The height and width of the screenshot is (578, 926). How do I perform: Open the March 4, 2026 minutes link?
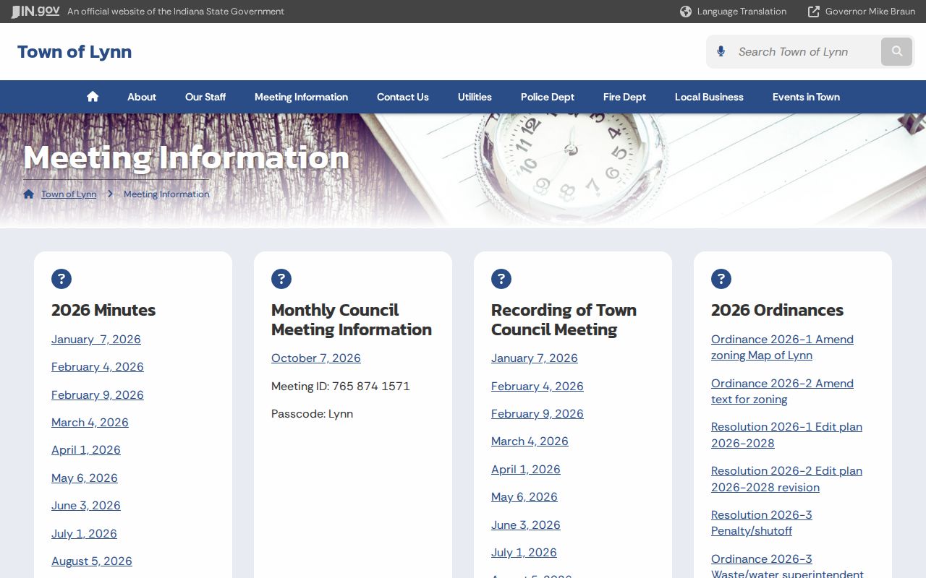tap(90, 422)
